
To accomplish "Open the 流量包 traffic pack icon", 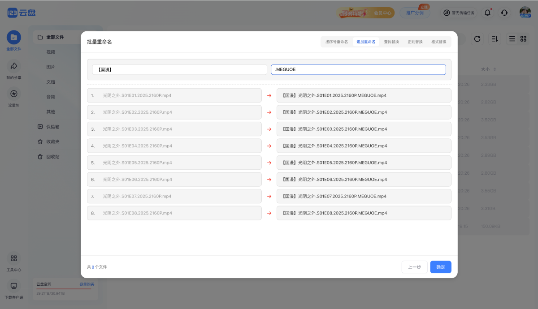I will (14, 94).
